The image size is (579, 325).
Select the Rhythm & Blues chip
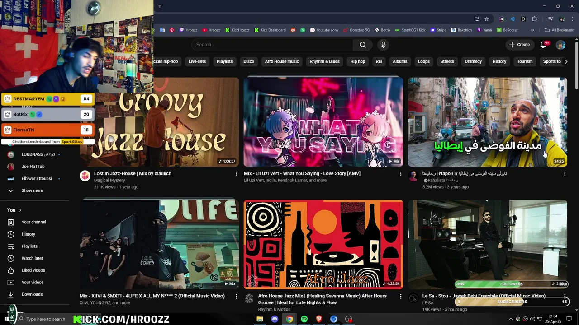coord(324,61)
